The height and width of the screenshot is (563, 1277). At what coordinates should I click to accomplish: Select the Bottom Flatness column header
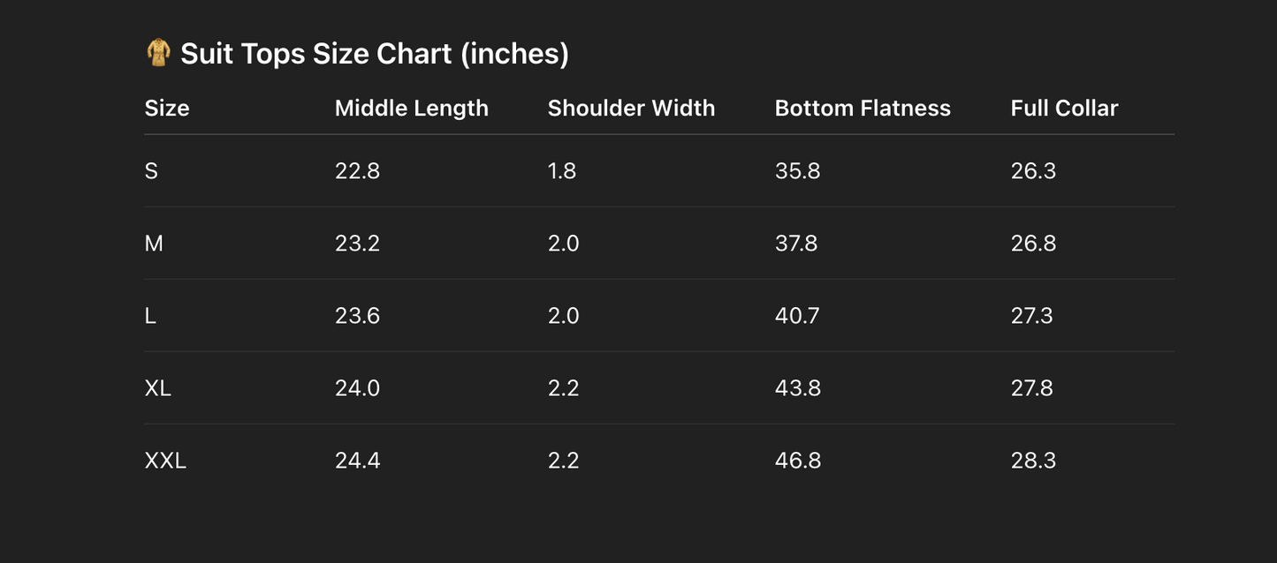tap(863, 108)
